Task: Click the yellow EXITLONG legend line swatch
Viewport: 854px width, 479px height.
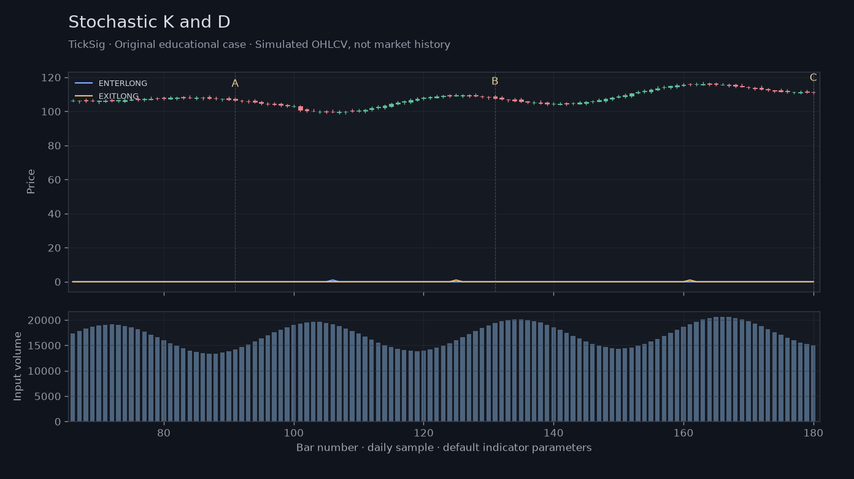Action: tap(84, 96)
